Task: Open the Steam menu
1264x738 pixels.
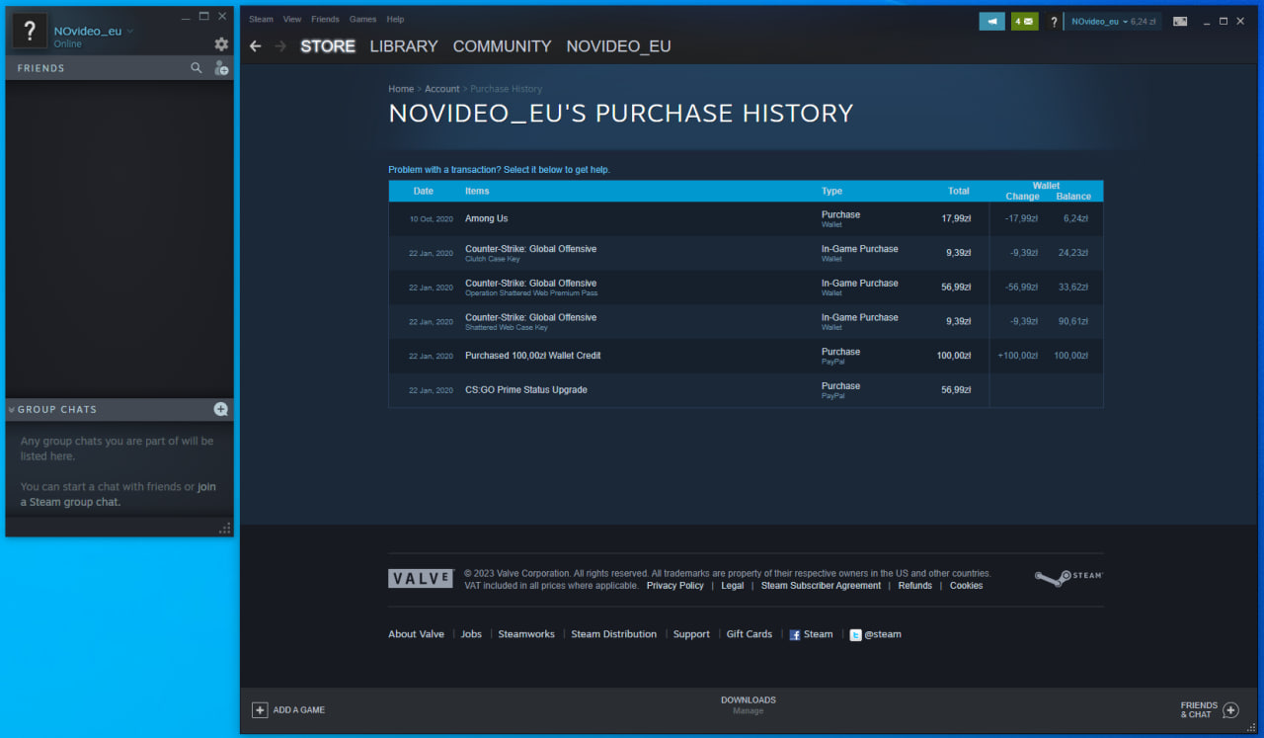Action: pos(261,19)
